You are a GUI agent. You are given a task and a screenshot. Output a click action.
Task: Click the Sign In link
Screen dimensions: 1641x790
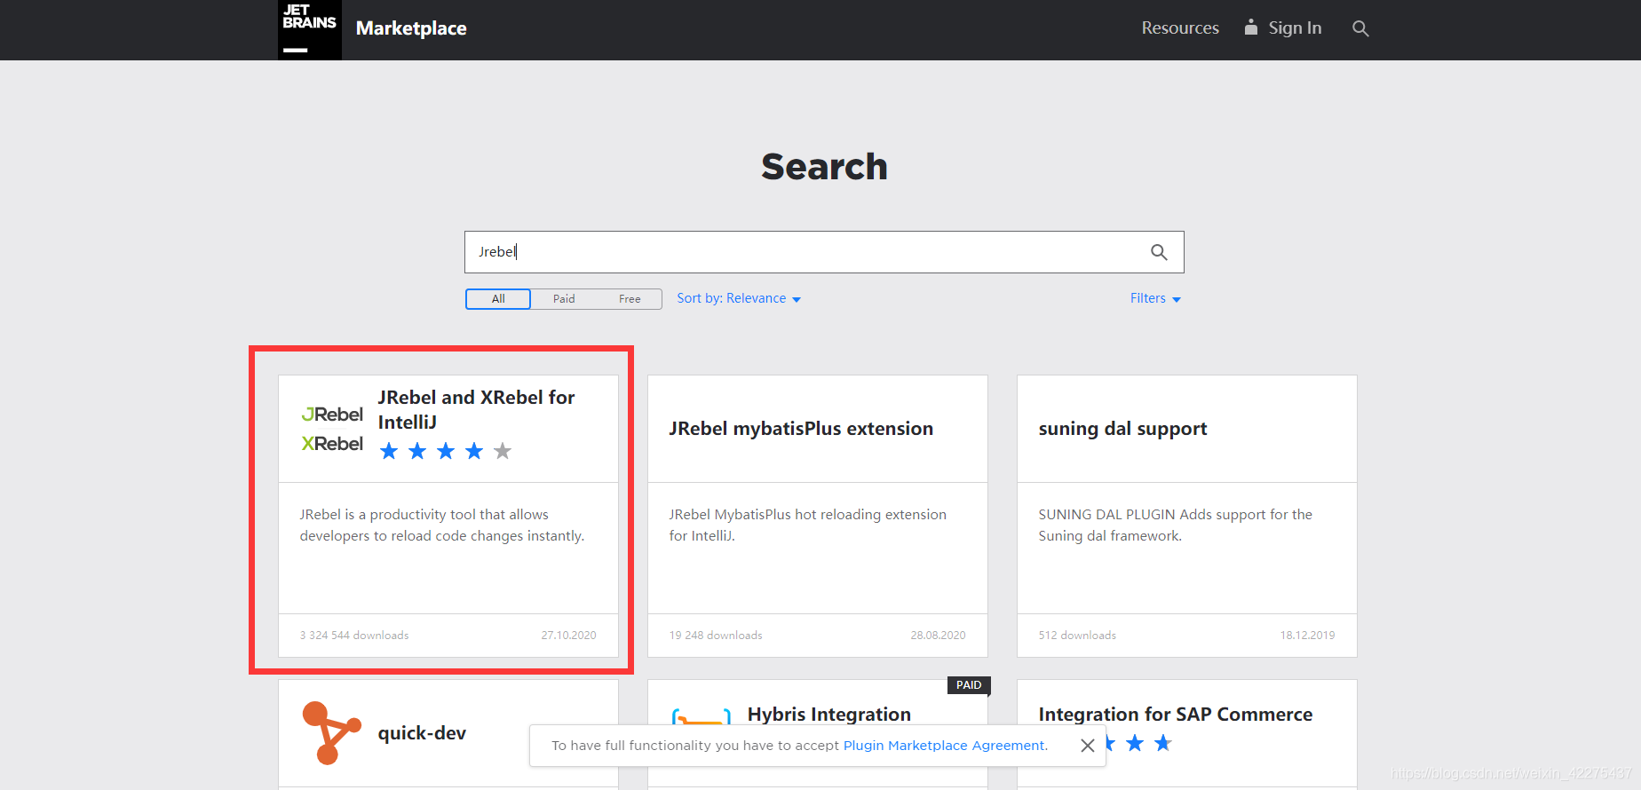1295,28
